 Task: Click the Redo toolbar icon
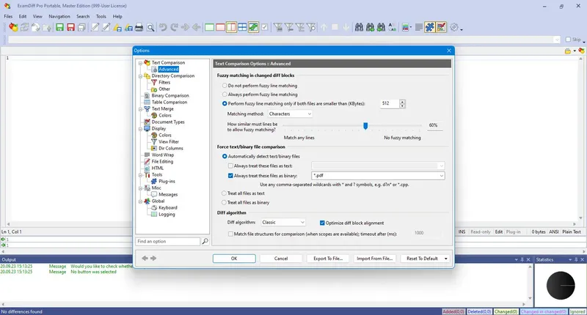click(174, 27)
